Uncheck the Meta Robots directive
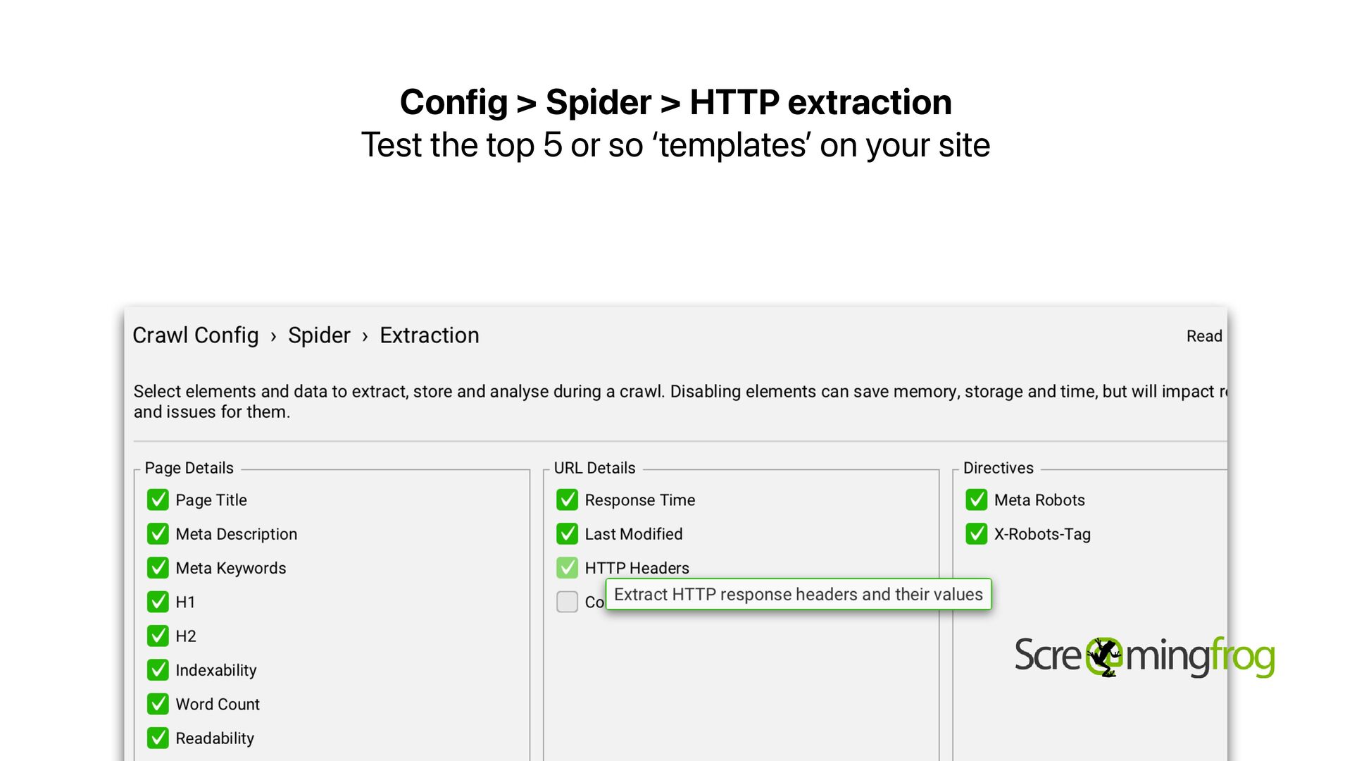The image size is (1352, 761). pos(976,500)
